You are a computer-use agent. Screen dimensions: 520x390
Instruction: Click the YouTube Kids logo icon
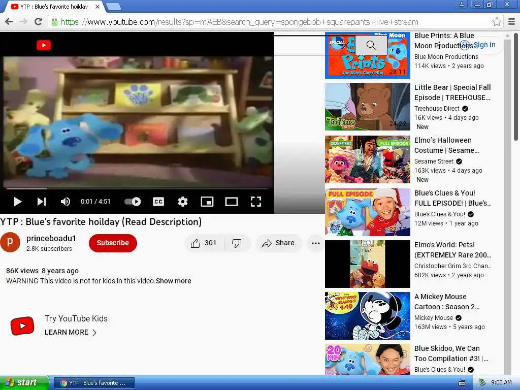[22, 326]
